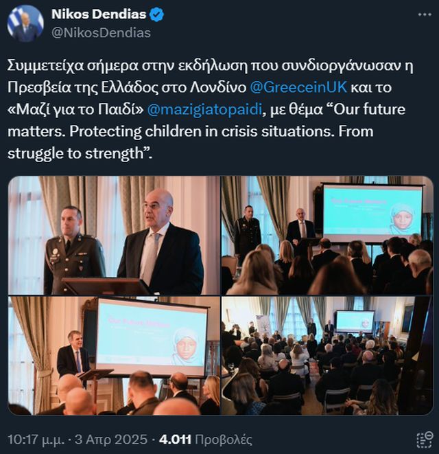Screen dimensions: 439x454
Task: Click the Προβολές views label
Action: pyautogui.click(x=223, y=440)
